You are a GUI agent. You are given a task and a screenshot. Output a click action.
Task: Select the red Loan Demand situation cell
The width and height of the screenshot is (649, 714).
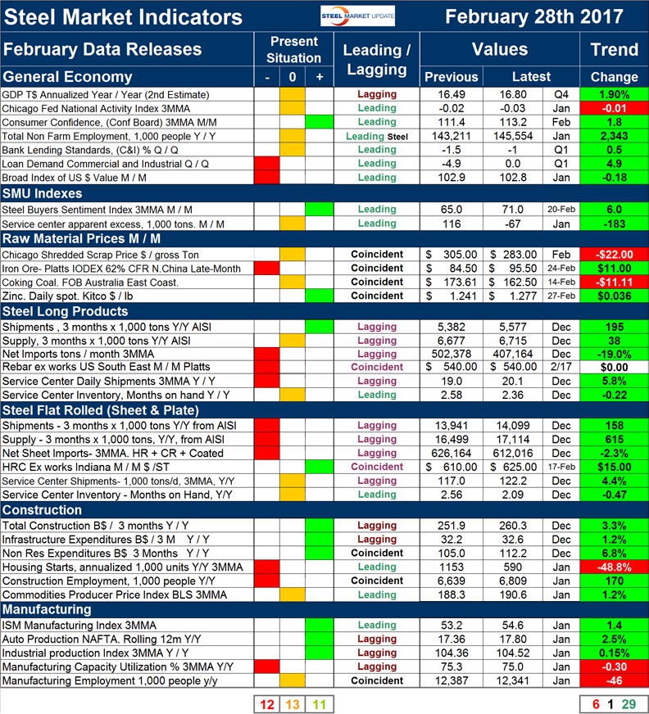point(266,164)
